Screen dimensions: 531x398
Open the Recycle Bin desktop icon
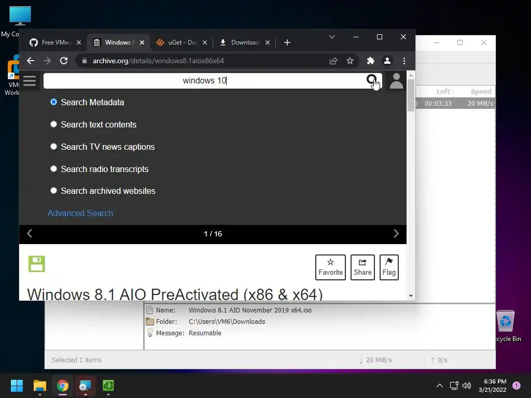pyautogui.click(x=506, y=326)
